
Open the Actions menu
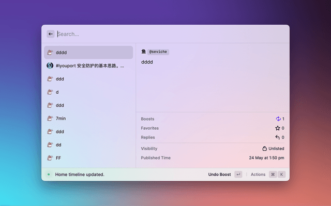[x=258, y=175]
